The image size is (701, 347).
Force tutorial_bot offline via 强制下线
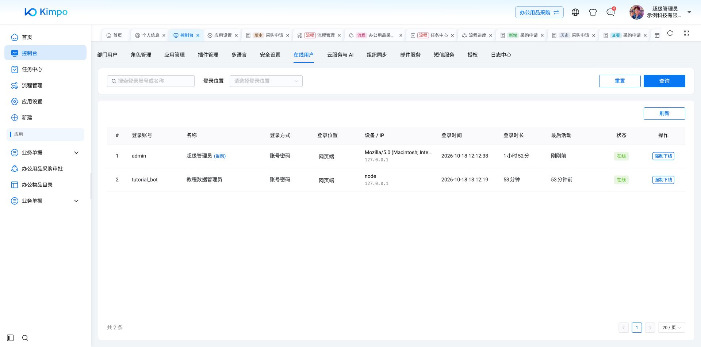(663, 180)
